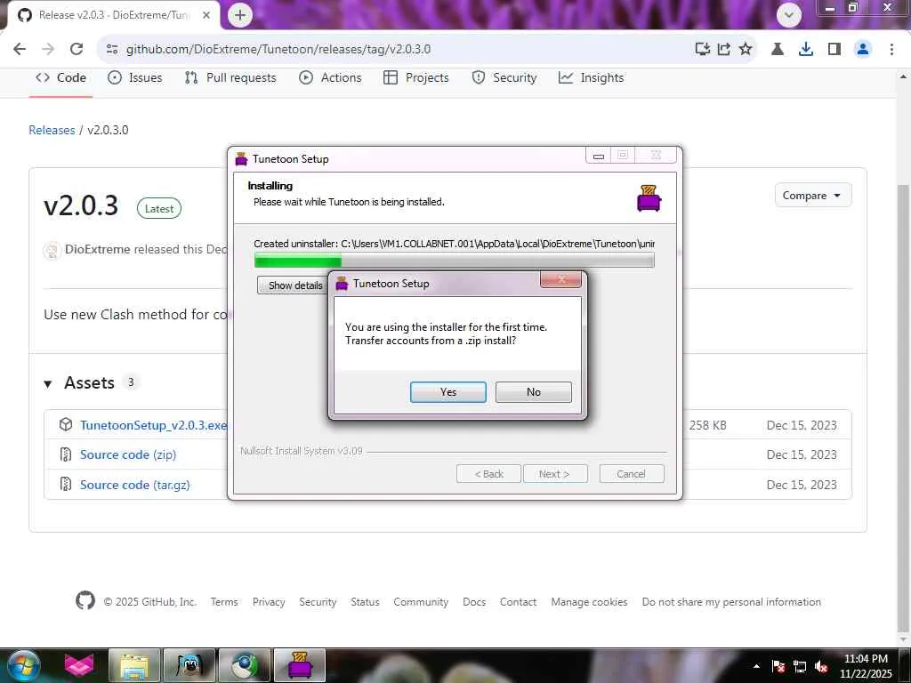Click Manage cookies in footer
This screenshot has width=911, height=683.
pyautogui.click(x=589, y=602)
